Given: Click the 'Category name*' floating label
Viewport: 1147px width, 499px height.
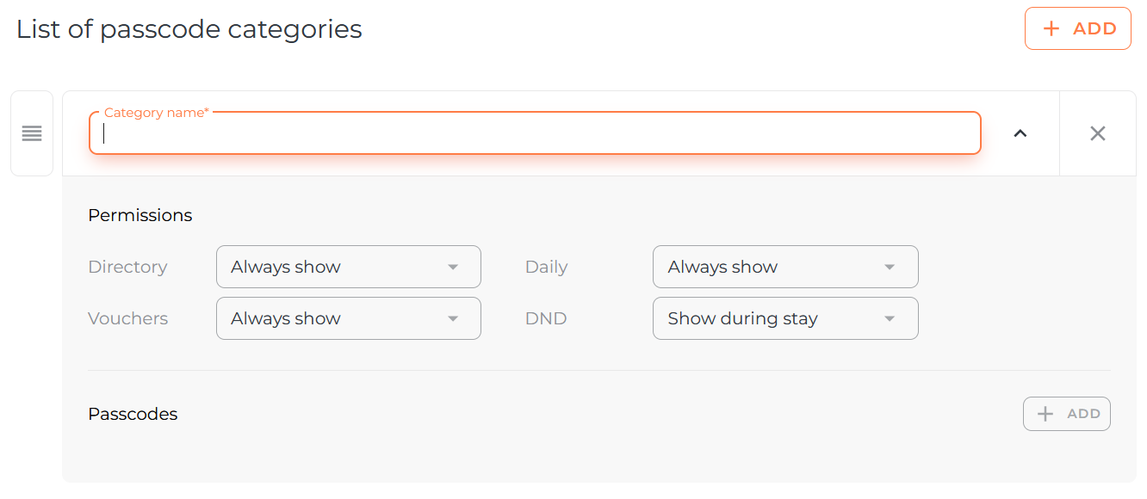Looking at the screenshot, I should (156, 113).
